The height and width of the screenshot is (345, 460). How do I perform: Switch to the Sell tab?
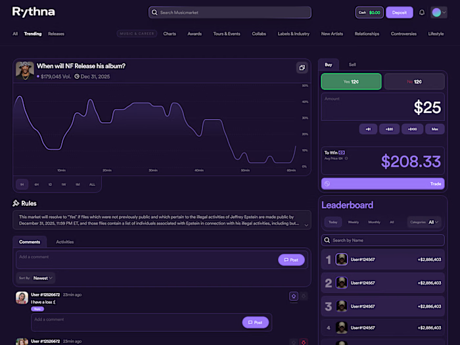[352, 64]
